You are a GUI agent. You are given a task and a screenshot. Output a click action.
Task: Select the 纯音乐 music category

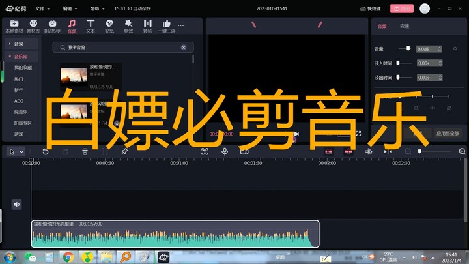[x=21, y=112]
